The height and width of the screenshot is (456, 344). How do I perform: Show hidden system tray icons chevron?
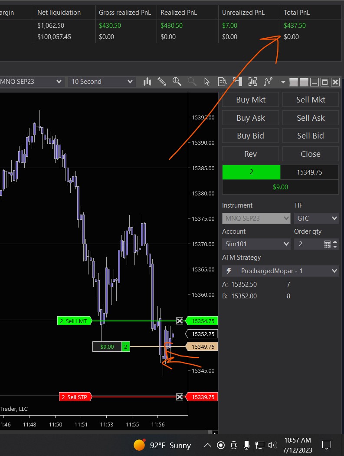(x=207, y=445)
